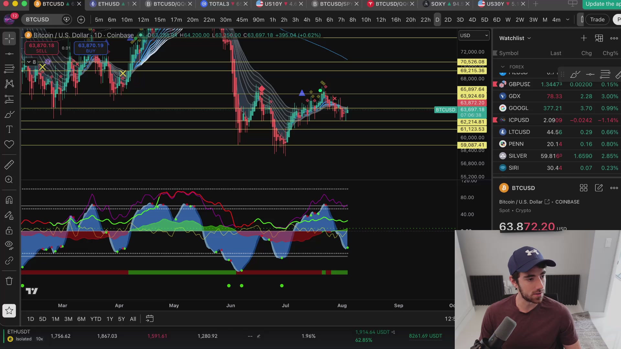This screenshot has width=621, height=349.
Task: Click the 63,870.18 SELL button
Action: tap(41, 48)
